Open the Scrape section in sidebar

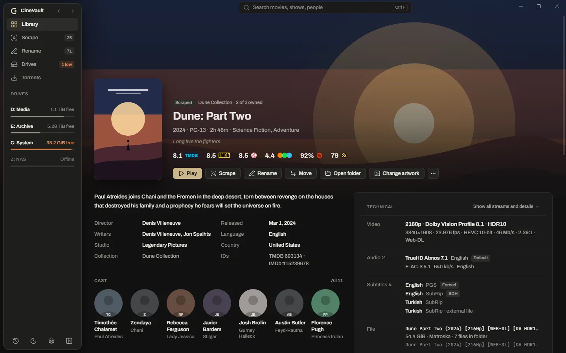42,38
